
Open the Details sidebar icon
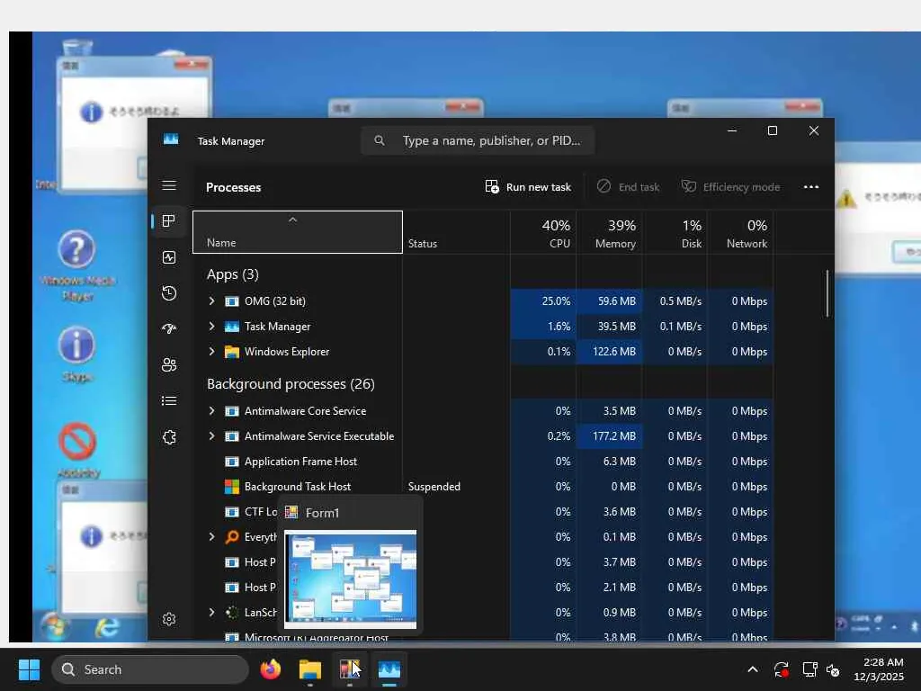169,400
